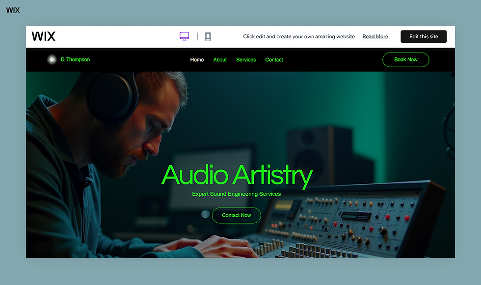
Task: Click the Edit this site button
Action: click(x=423, y=36)
